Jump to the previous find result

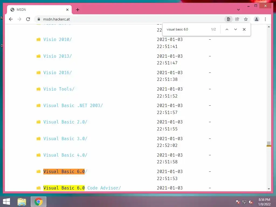227,29
